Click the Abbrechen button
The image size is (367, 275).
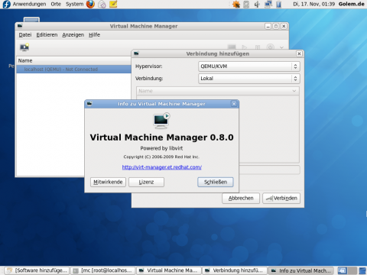coord(241,198)
